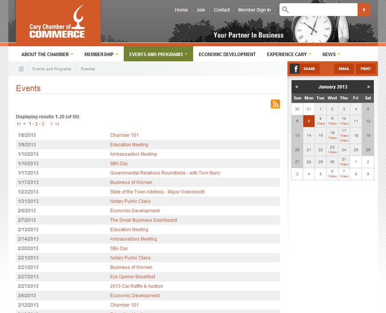Open Chamber 101 on 3/12/2013

click(x=124, y=305)
